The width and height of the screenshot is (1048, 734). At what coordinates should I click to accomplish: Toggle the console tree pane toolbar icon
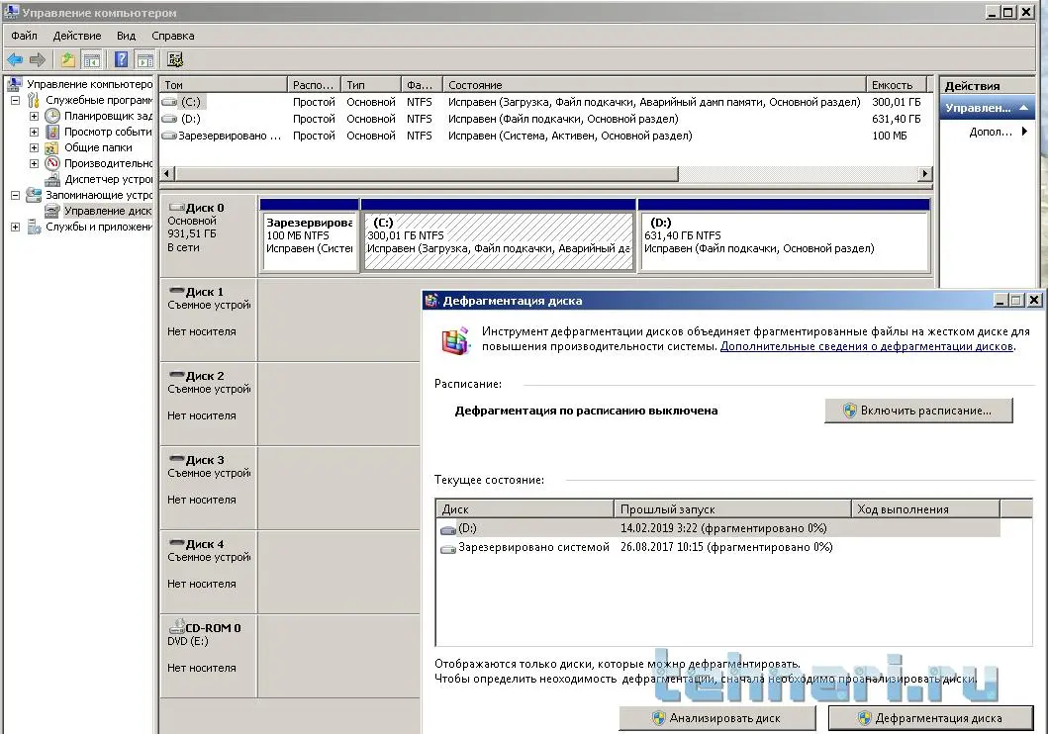pyautogui.click(x=92, y=59)
